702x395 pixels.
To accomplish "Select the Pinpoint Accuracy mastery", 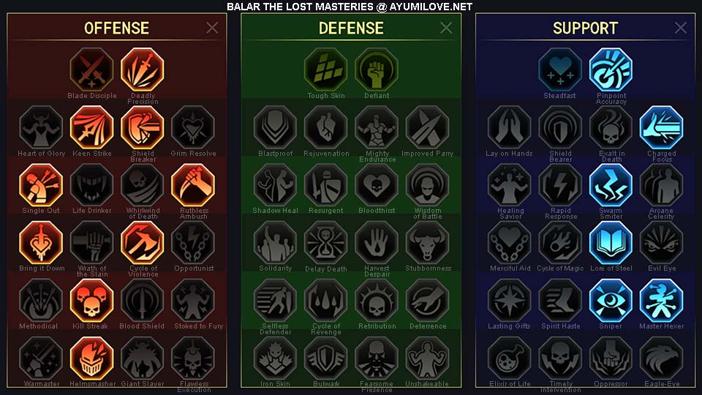I will tap(611, 70).
